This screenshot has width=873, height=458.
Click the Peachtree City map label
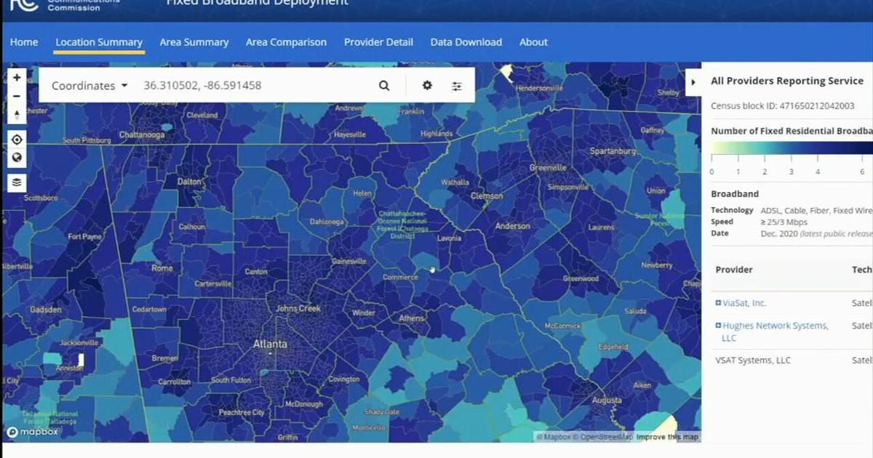242,412
